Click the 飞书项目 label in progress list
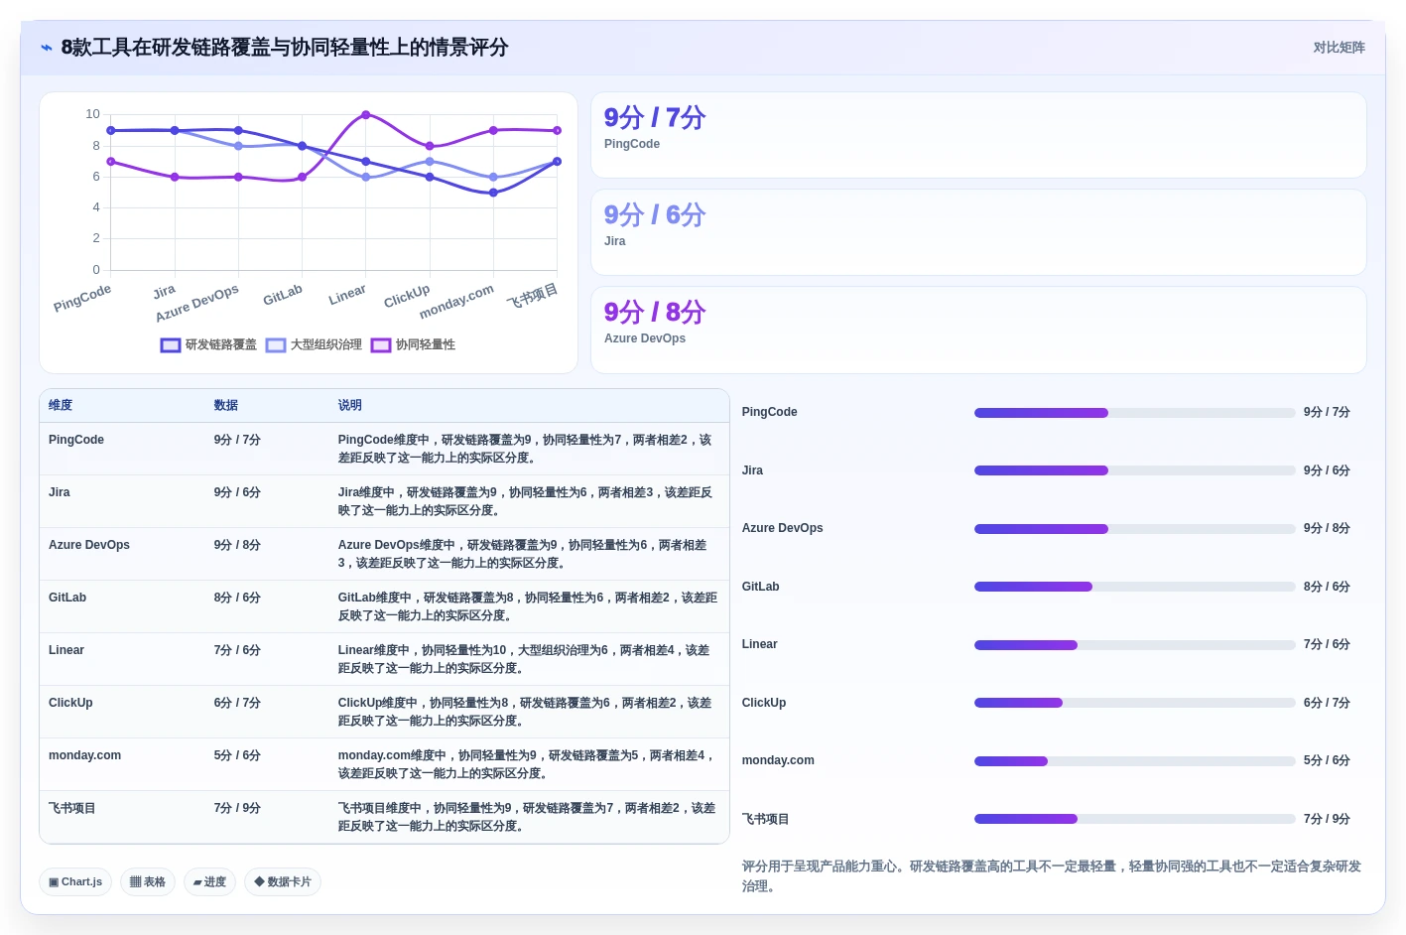The image size is (1406, 935). coord(766,819)
